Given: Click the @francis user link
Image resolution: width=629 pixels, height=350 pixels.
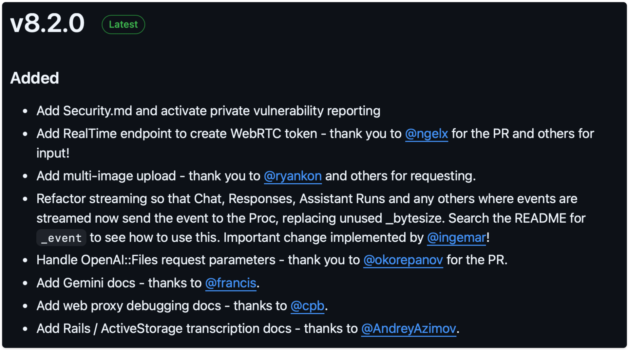Looking at the screenshot, I should pyautogui.click(x=231, y=283).
